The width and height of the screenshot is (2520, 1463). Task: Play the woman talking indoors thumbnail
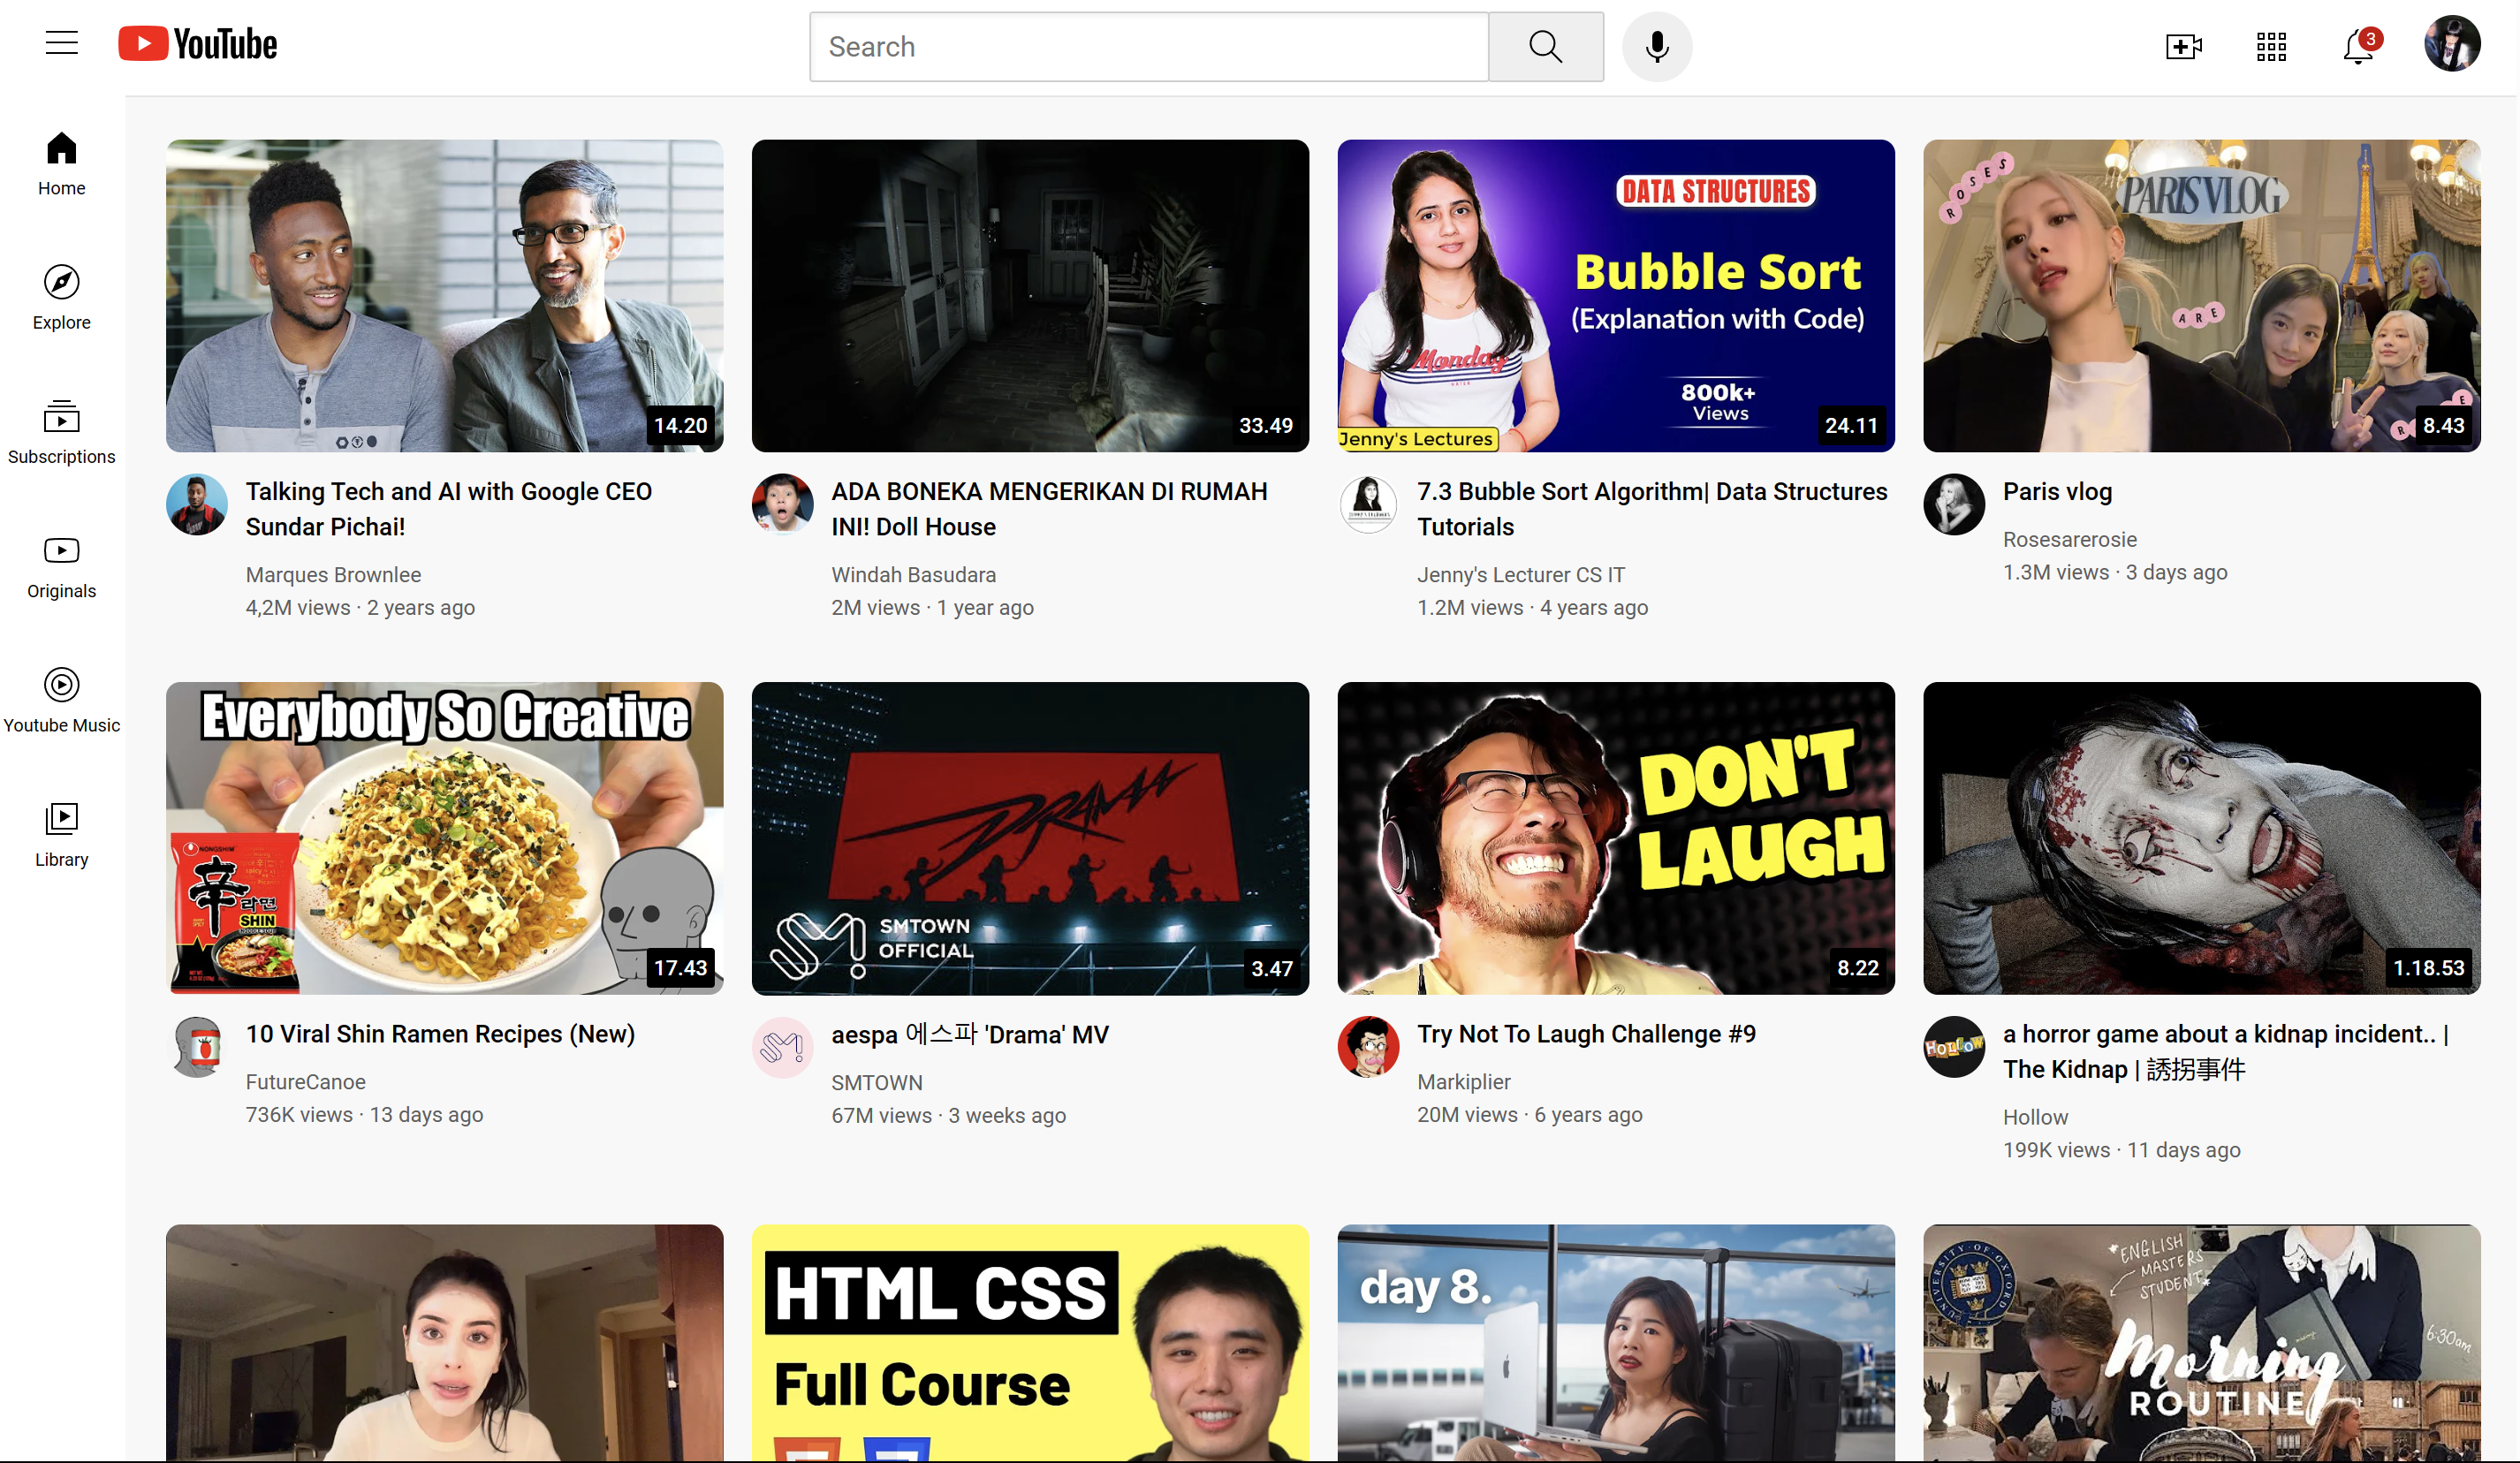[x=444, y=1343]
